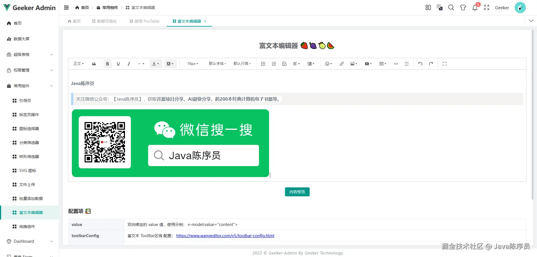Viewport: 537px width, 257px height.
Task: Insert a todo checkbox item
Action: tap(284, 64)
